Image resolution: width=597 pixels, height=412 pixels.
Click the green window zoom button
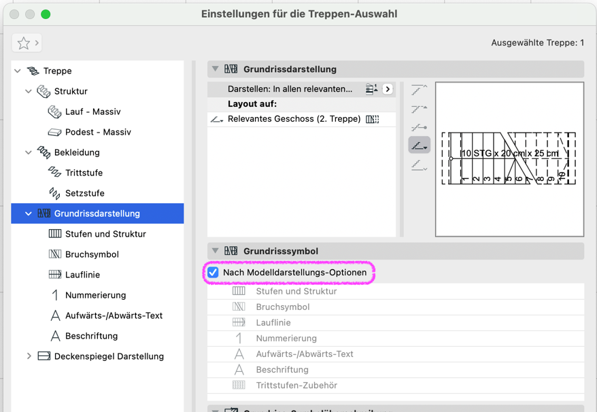46,14
